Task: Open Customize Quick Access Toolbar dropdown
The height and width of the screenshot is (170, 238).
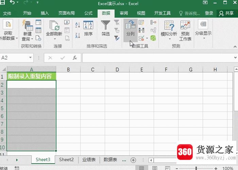Action: (x=37, y=2)
